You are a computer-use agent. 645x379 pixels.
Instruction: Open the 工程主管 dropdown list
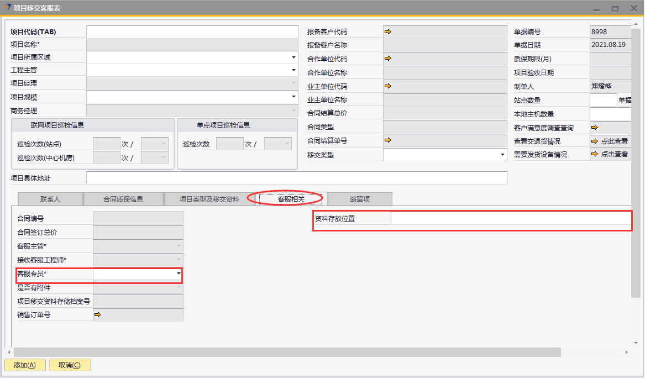click(293, 70)
